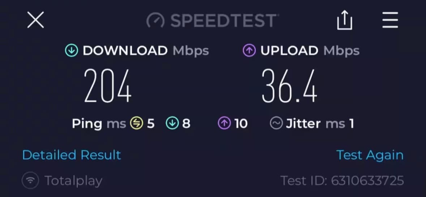Screen dimensions: 426x197
Task: Tap the Totalplay provider name
Action: 73,181
